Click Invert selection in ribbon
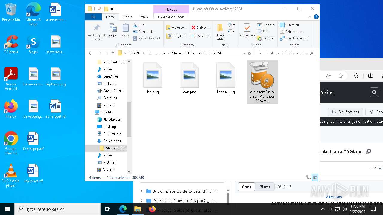Viewport: 383px width, 215px height. [x=294, y=38]
